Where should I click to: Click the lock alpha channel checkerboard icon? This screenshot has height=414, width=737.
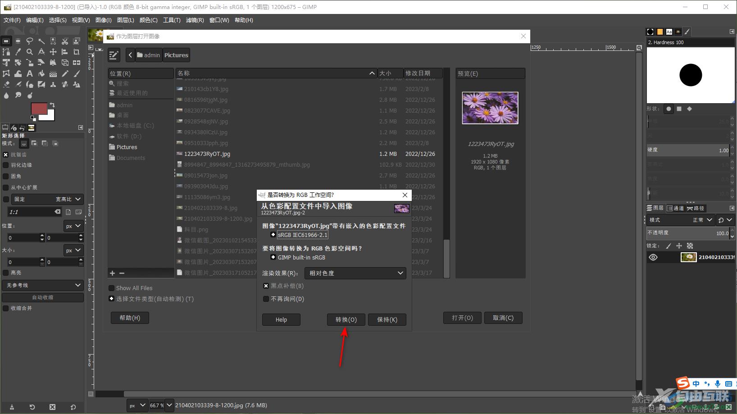click(690, 246)
